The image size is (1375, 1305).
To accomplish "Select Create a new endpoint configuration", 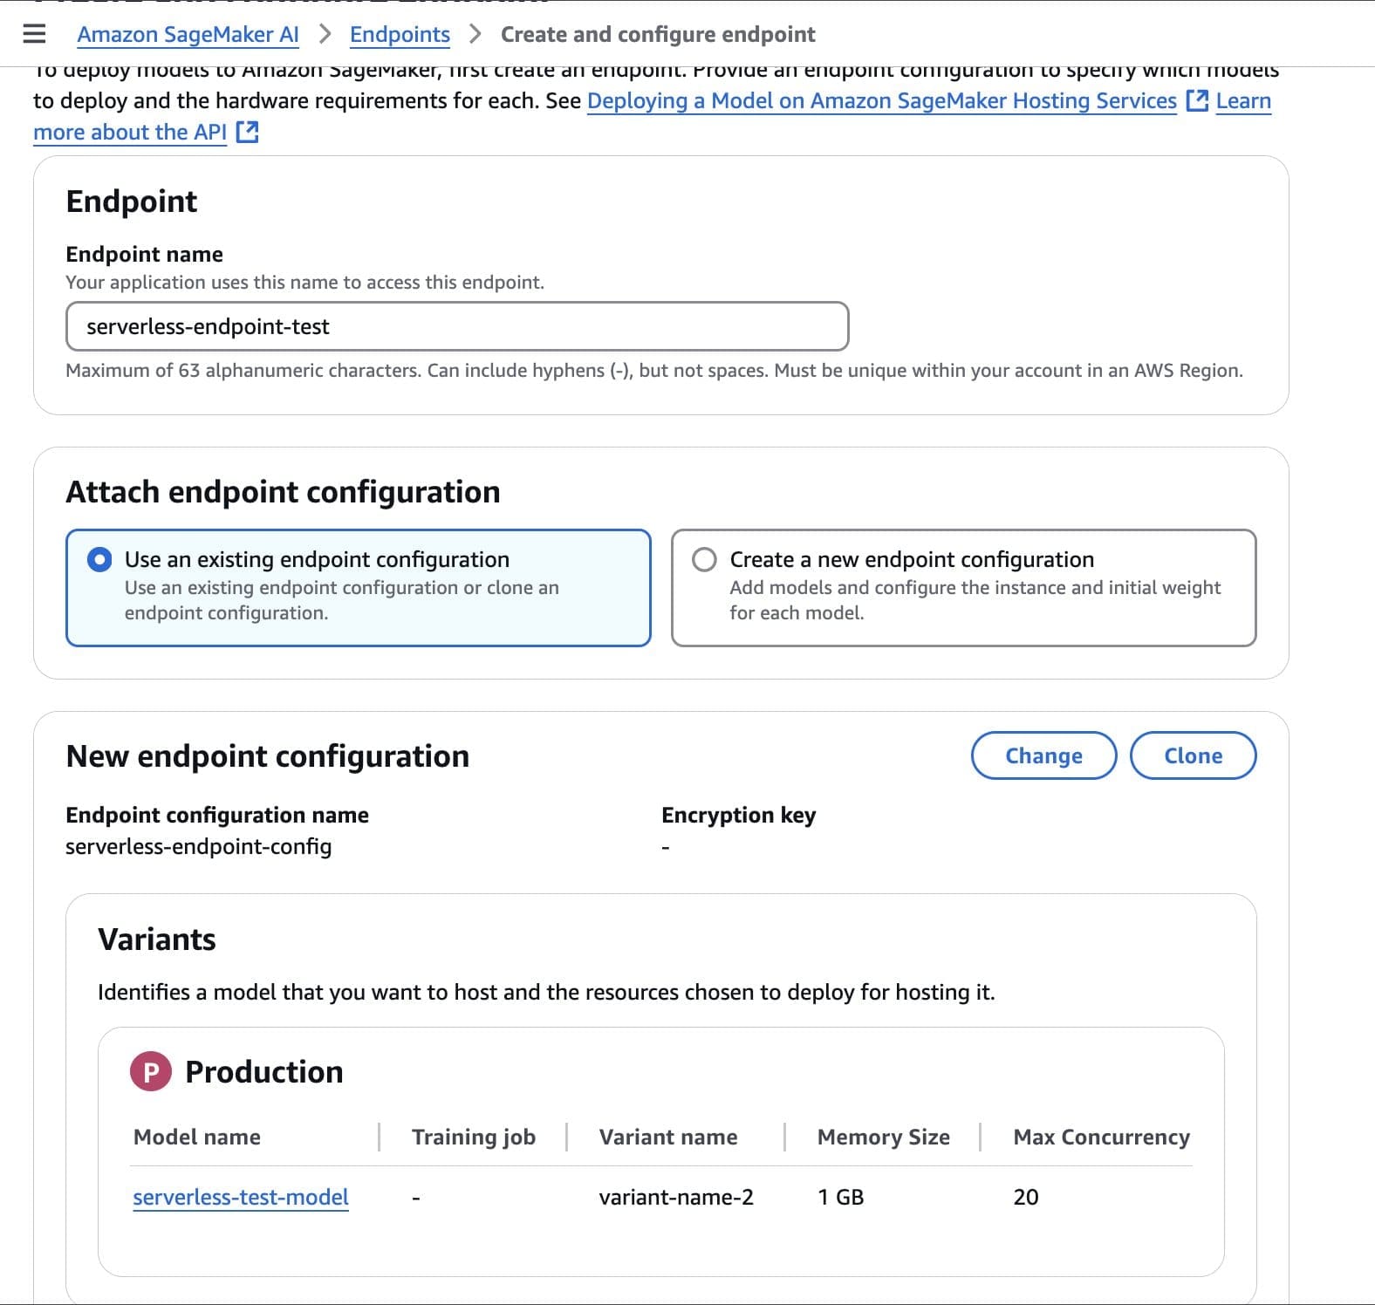I will (x=704, y=559).
